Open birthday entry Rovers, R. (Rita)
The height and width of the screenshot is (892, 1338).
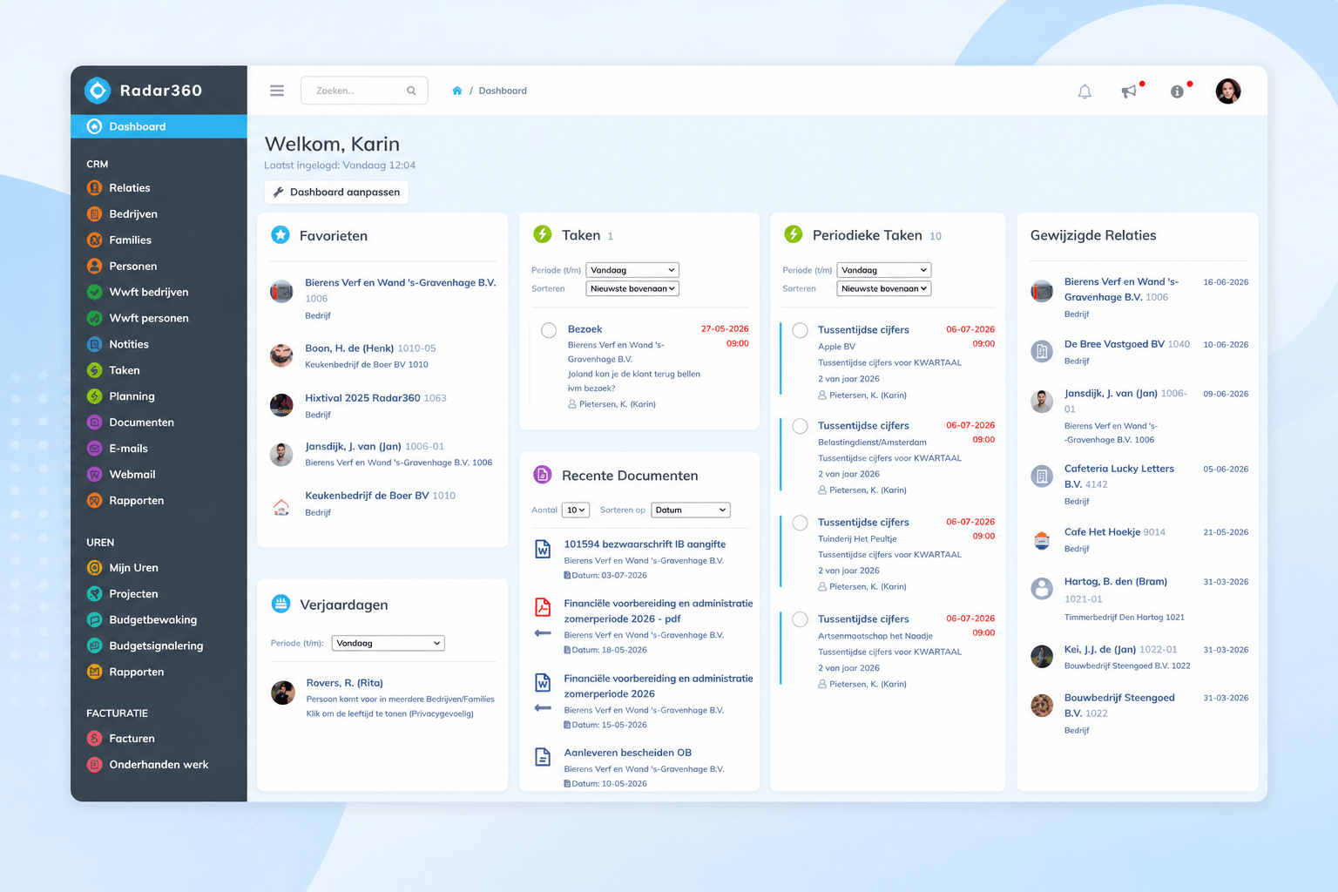coord(344,683)
